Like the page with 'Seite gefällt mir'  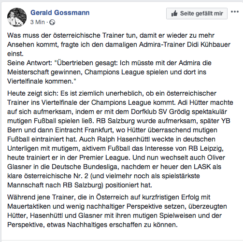(x=197, y=14)
